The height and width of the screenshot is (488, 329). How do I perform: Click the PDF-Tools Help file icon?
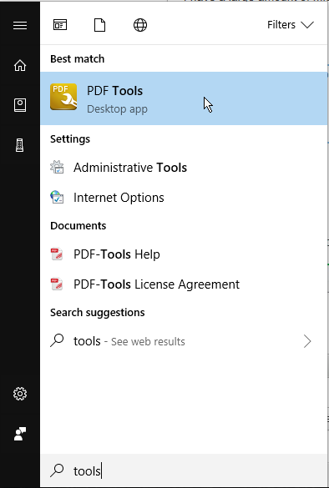click(57, 254)
